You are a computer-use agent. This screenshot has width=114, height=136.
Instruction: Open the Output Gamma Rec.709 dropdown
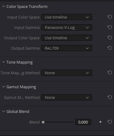(x=67, y=48)
